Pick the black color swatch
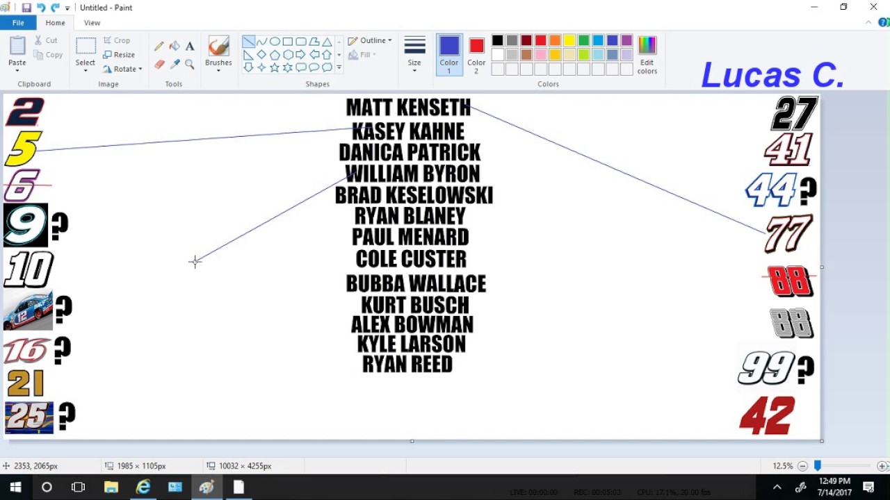This screenshot has height=500, width=890. tap(497, 41)
